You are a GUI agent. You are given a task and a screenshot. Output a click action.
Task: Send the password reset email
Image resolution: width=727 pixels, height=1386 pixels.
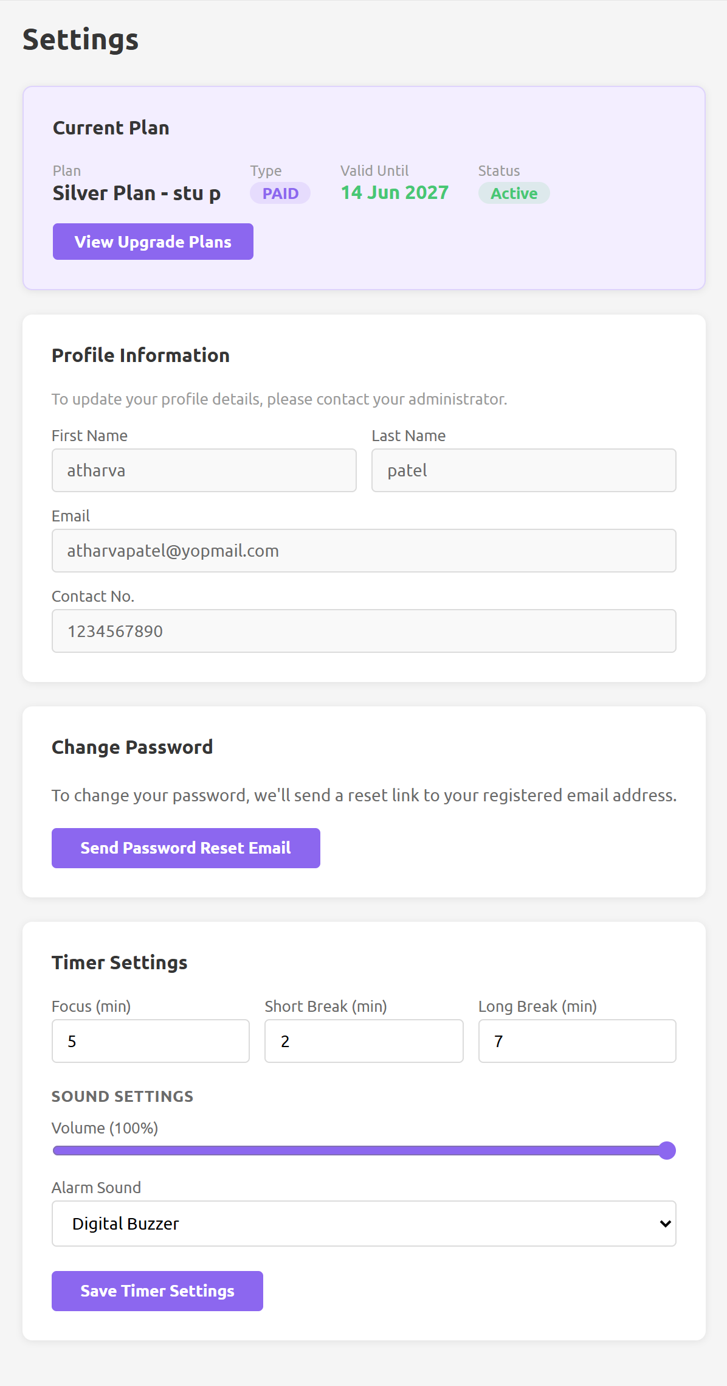[185, 848]
